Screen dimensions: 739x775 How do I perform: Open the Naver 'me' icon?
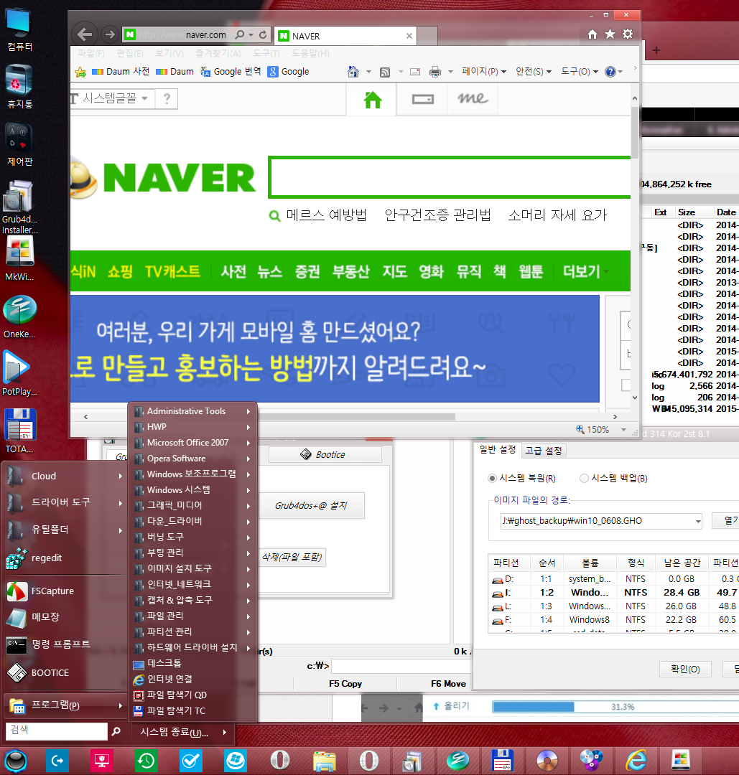(473, 99)
